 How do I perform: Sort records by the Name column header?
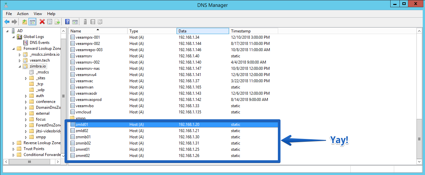(x=98, y=31)
